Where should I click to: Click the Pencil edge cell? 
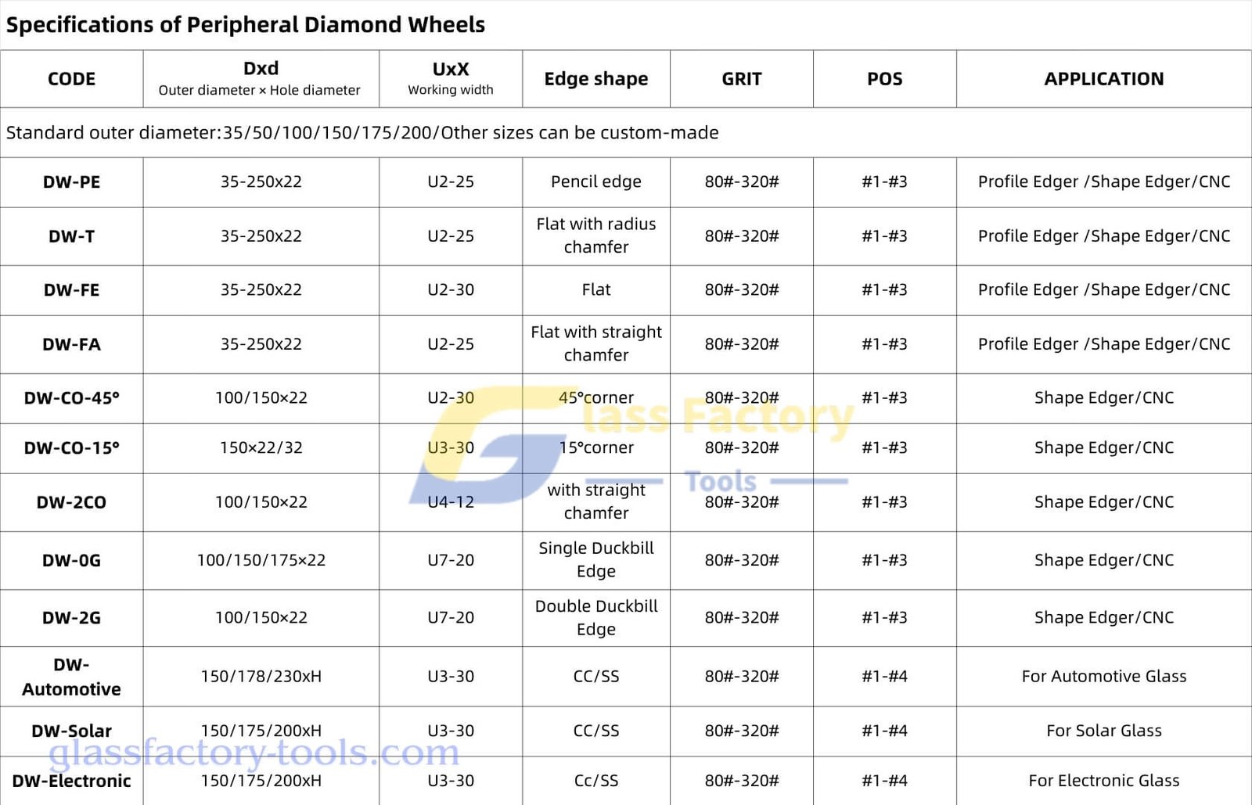595,182
